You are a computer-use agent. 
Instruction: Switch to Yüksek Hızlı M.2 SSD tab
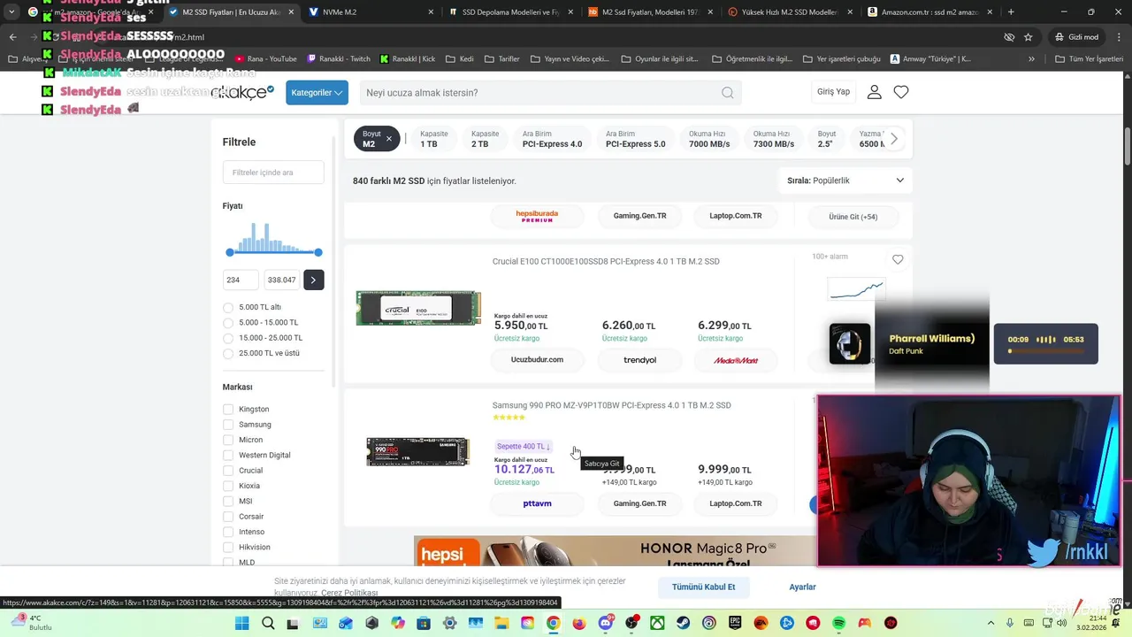coord(791,12)
